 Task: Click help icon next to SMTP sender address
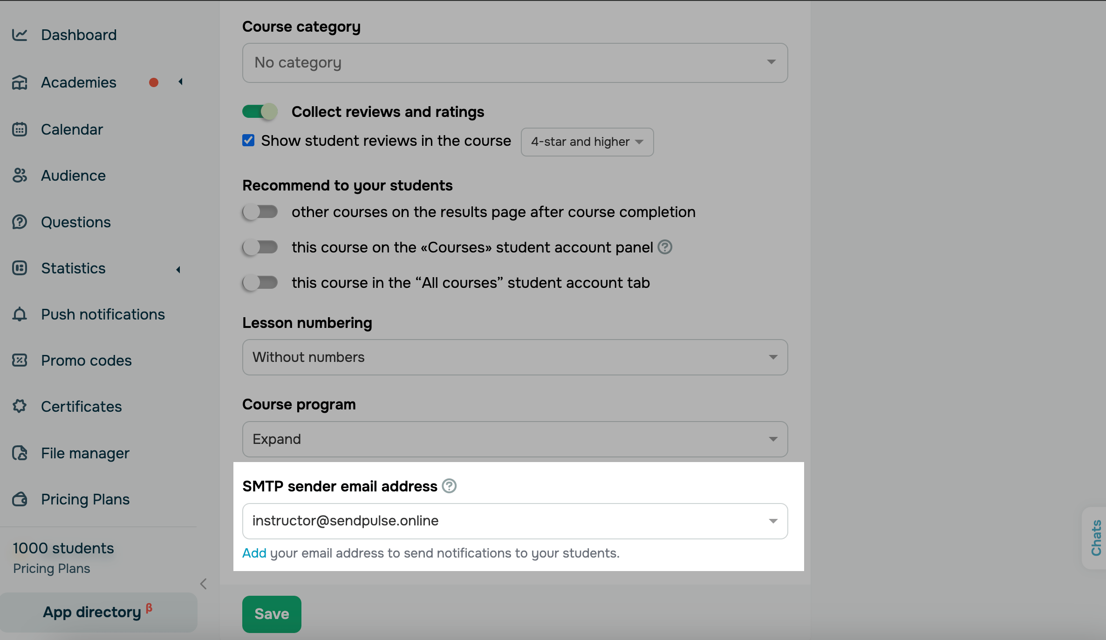449,486
